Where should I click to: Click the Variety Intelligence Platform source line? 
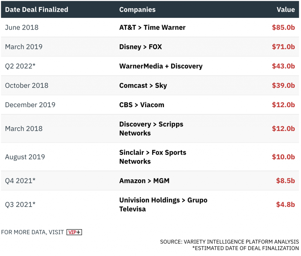229,242
